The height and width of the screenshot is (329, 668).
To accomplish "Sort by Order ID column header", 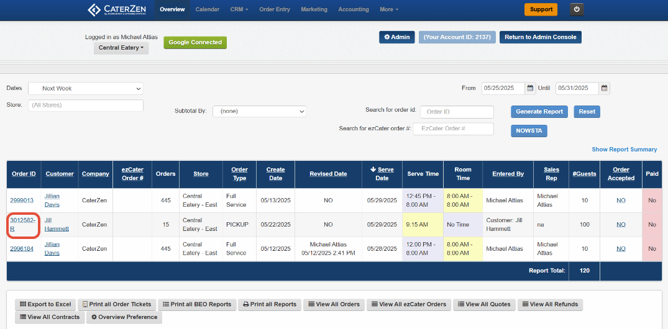I will click(24, 174).
